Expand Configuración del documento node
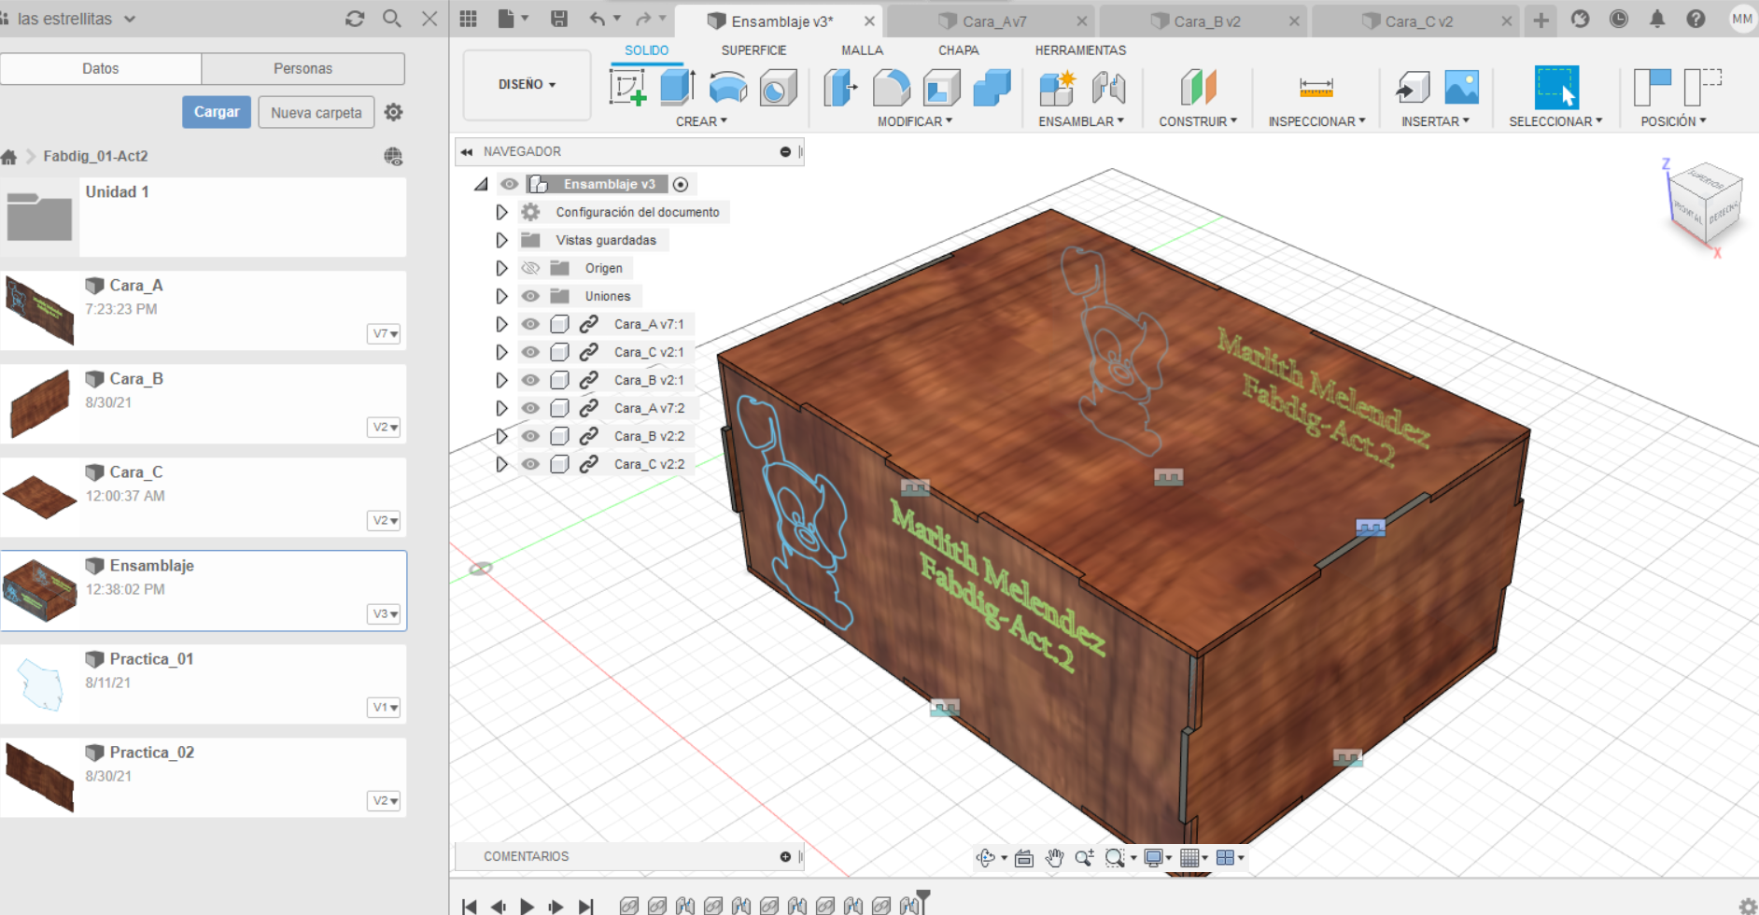This screenshot has height=915, width=1759. pos(501,212)
